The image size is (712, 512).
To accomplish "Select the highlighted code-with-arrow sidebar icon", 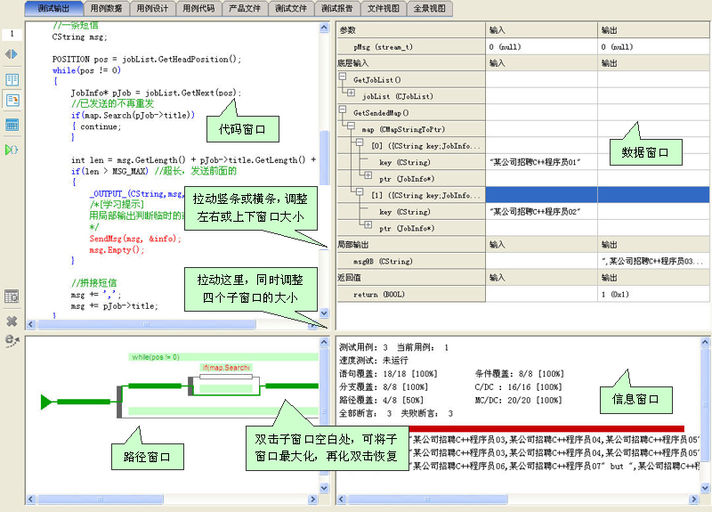I will (12, 101).
